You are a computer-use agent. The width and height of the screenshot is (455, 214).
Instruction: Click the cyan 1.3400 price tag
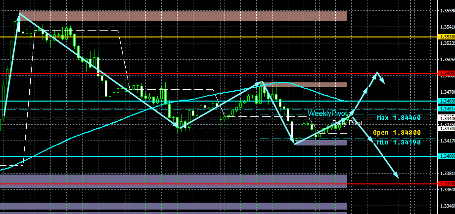(x=446, y=156)
